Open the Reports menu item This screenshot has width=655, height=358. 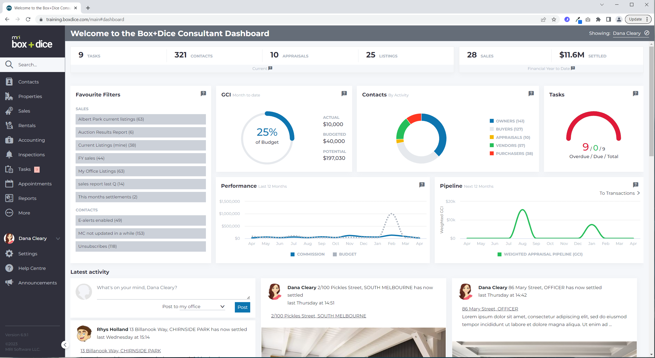27,198
